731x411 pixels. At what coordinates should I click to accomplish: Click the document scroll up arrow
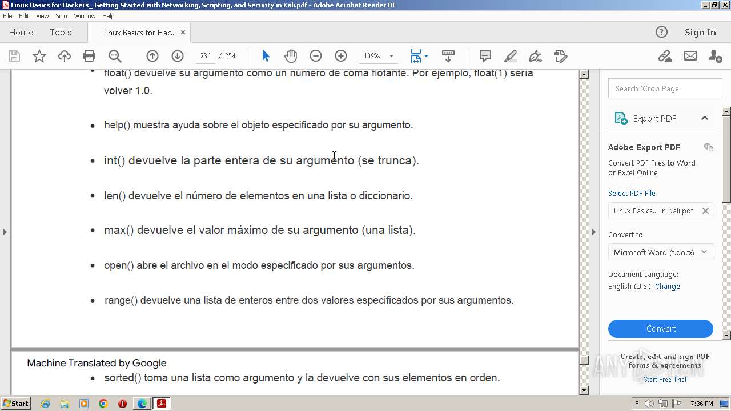pos(584,74)
